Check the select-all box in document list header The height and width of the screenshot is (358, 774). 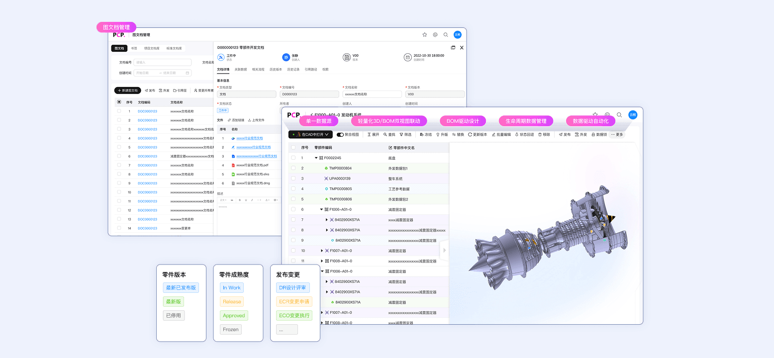pos(293,147)
